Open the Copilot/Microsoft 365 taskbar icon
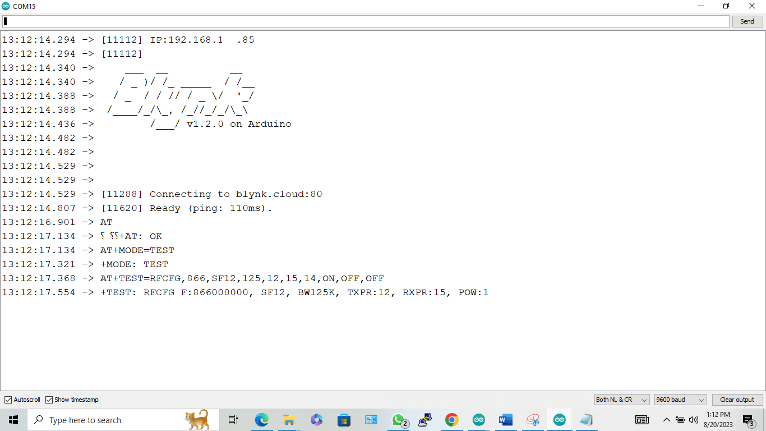Screen dimensions: 766x431 (316, 420)
